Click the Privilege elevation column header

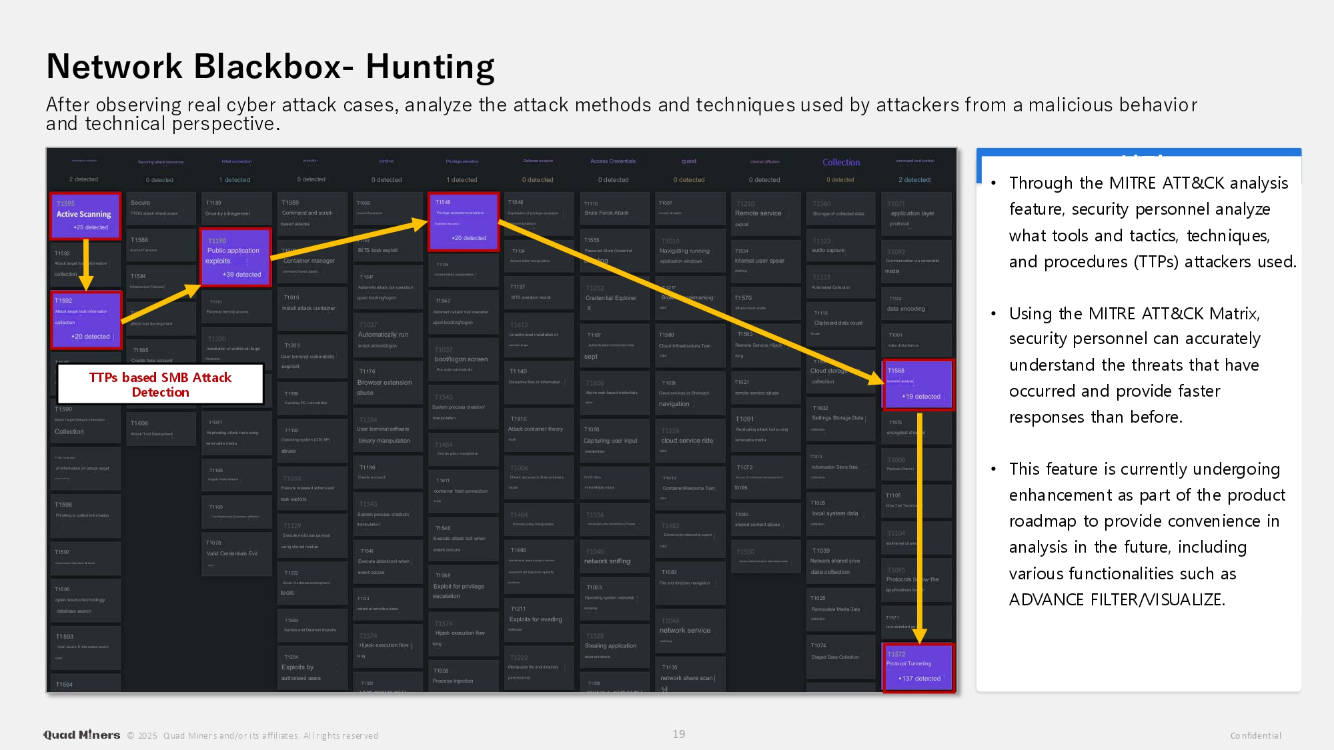462,161
